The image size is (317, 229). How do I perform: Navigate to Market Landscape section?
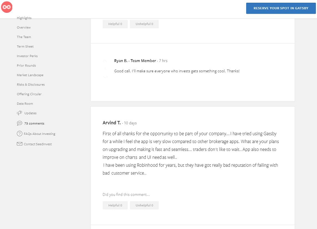pos(30,75)
